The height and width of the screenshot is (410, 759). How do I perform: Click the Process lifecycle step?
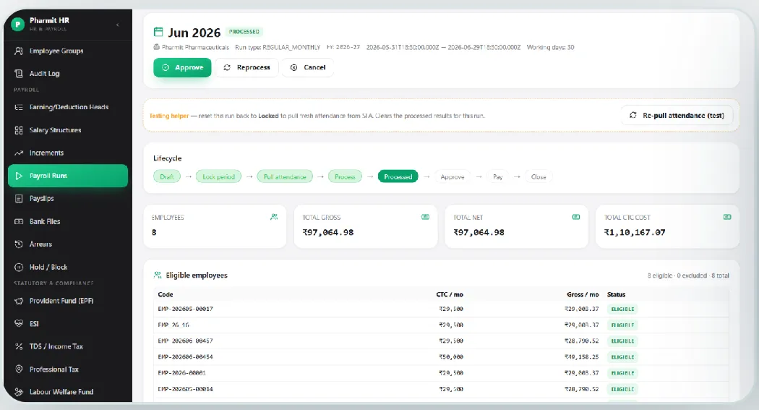pos(345,176)
